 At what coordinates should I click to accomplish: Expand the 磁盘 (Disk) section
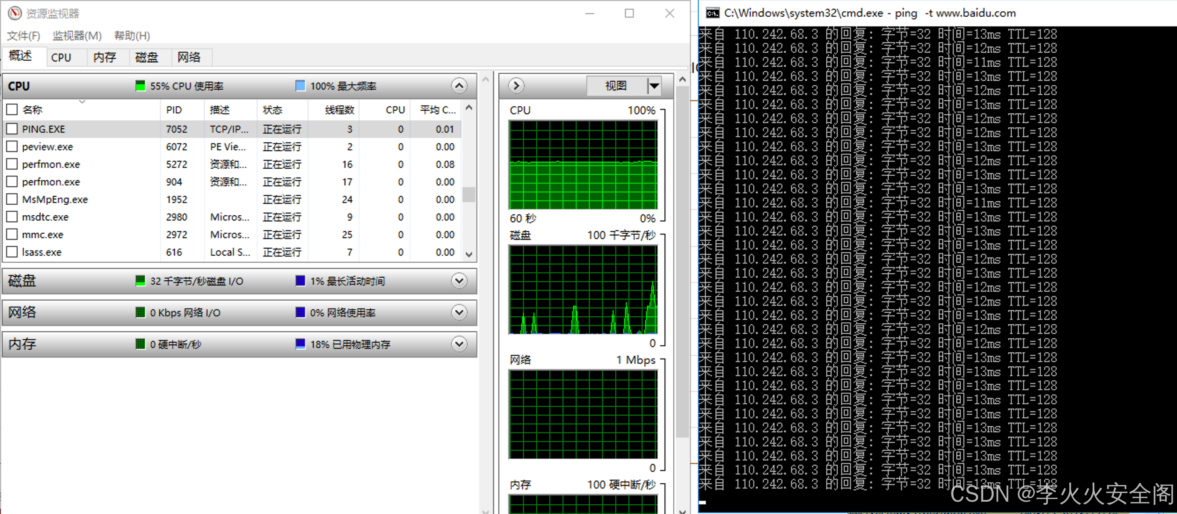pos(459,281)
